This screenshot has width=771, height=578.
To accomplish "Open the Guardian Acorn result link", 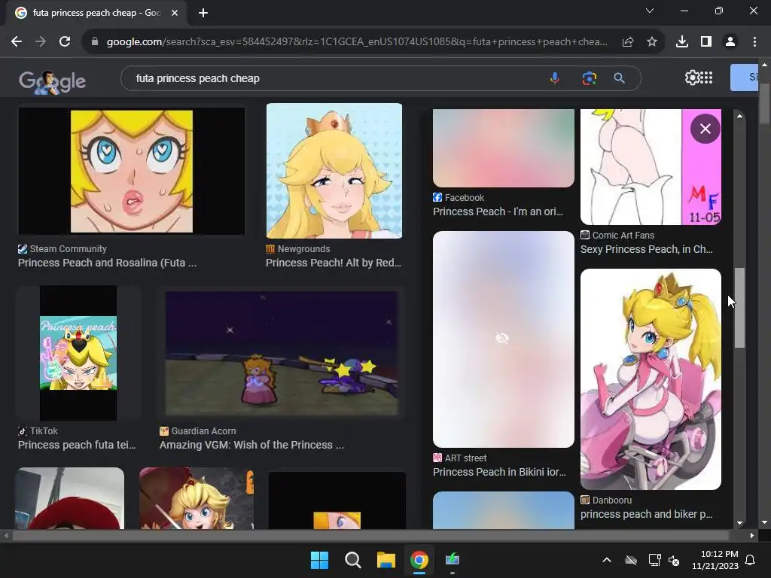I will (251, 445).
